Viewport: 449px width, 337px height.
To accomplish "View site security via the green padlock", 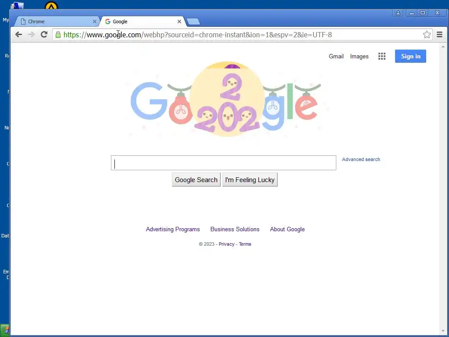I will click(x=58, y=35).
